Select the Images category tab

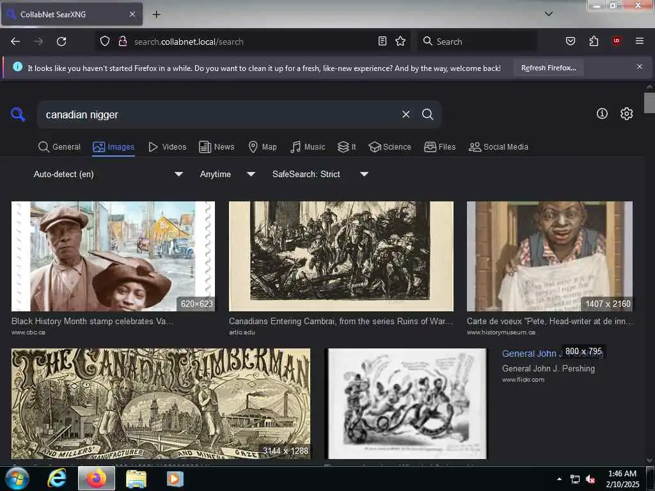[x=114, y=147]
